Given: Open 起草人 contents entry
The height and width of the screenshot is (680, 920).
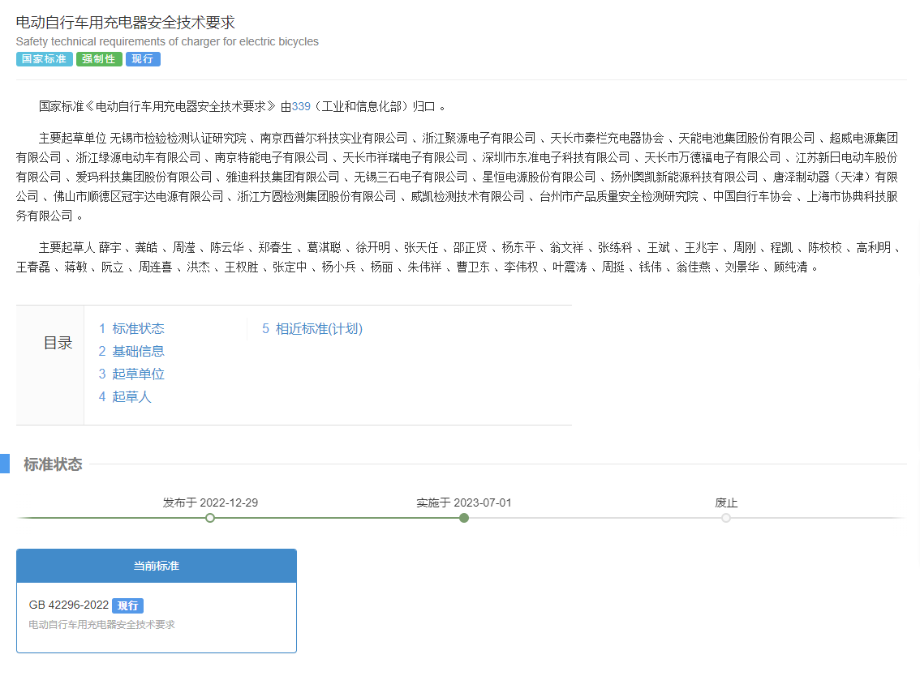Looking at the screenshot, I should [x=131, y=396].
